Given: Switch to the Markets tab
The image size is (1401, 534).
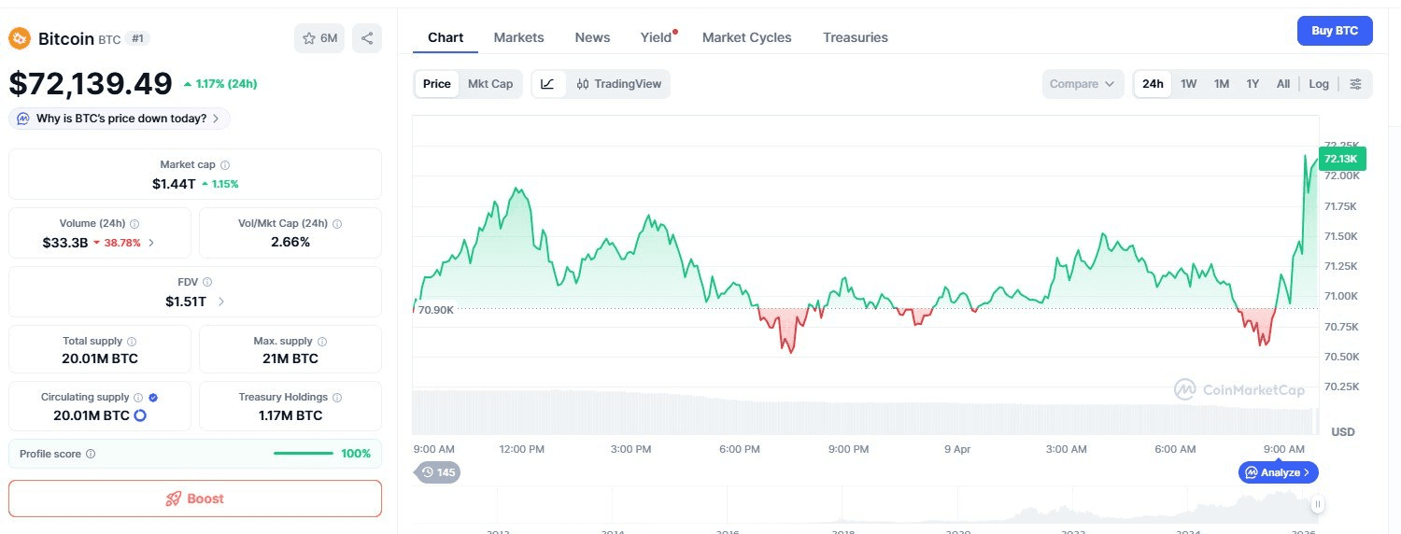Looking at the screenshot, I should pos(518,37).
